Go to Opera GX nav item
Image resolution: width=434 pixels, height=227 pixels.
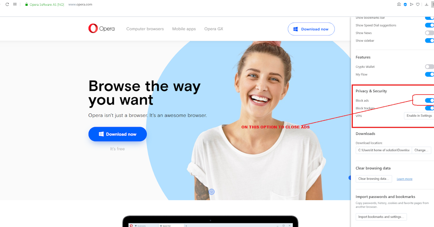214,29
